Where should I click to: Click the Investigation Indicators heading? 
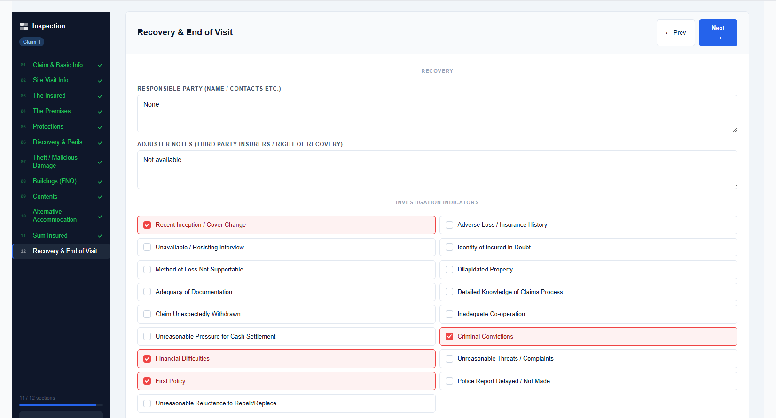pyautogui.click(x=437, y=202)
